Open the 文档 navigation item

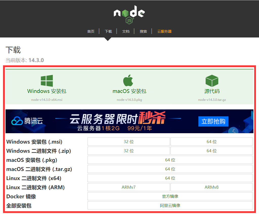pyautogui.click(x=126, y=31)
